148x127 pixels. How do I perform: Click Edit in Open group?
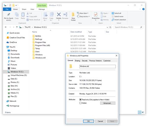coord(103,17)
